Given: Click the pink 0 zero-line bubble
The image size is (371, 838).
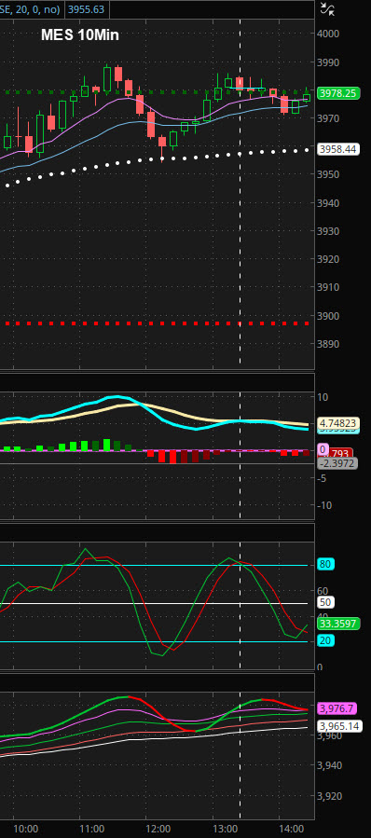Looking at the screenshot, I should coord(323,450).
